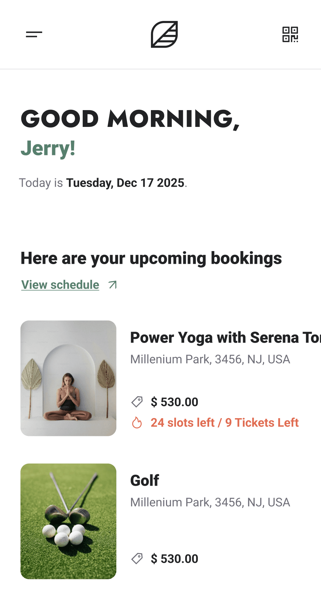Tap the leaf logo in header

click(165, 34)
